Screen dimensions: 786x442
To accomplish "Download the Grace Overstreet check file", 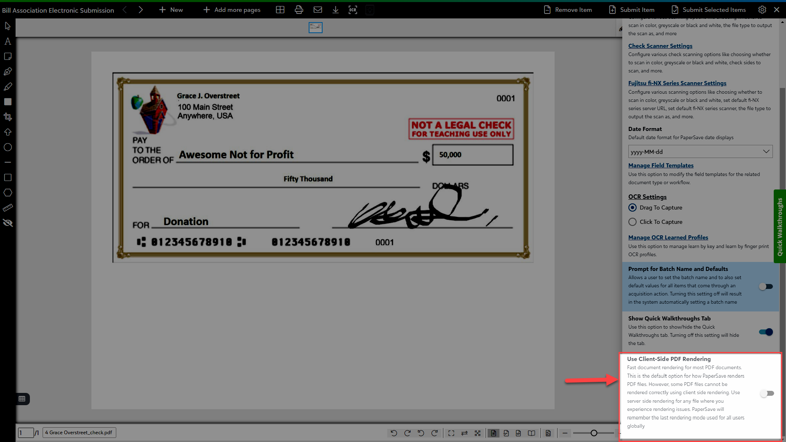I will coord(335,9).
